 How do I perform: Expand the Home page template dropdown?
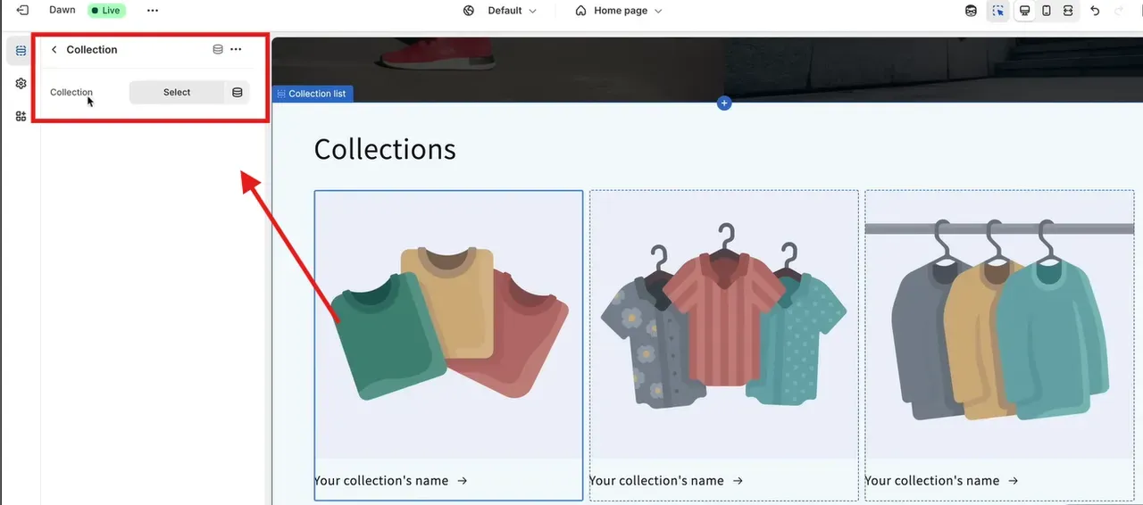619,11
